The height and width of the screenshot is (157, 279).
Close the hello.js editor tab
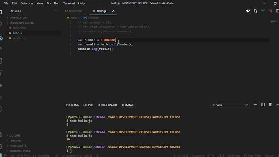pyautogui.click(x=113, y=11)
